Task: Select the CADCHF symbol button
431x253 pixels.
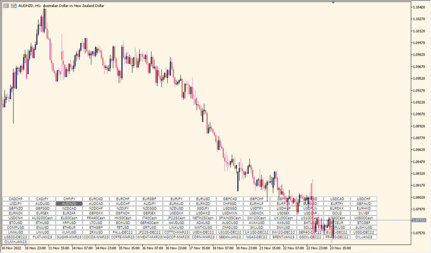Action: tap(16, 199)
